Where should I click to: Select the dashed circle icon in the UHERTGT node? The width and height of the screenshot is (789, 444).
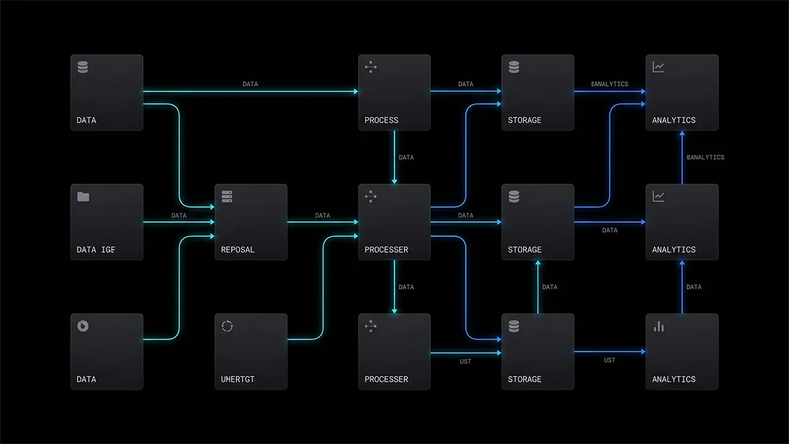(x=227, y=326)
